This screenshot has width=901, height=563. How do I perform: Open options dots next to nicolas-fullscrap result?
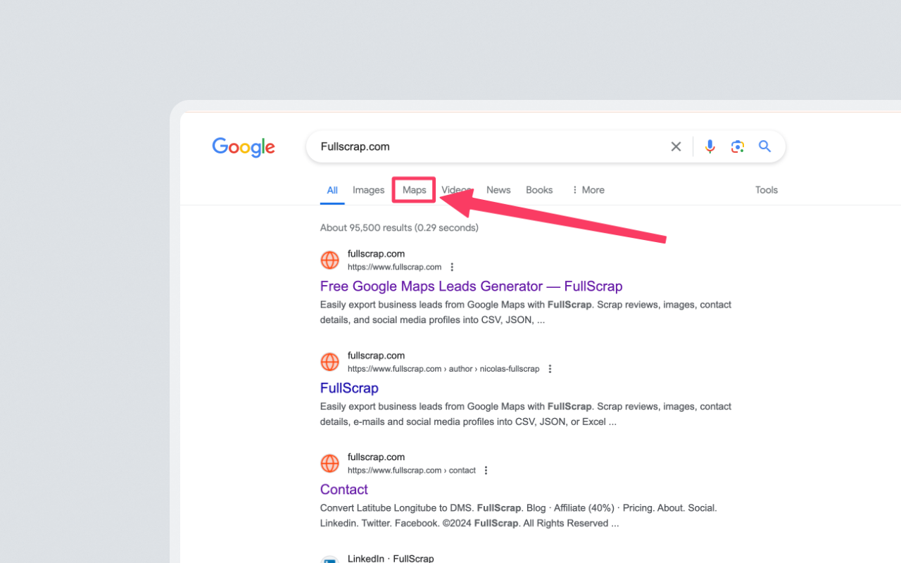click(550, 369)
